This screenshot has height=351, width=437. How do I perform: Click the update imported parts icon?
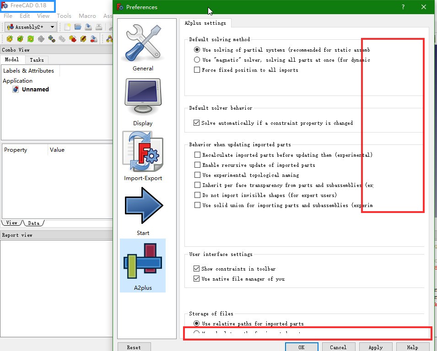point(31,39)
